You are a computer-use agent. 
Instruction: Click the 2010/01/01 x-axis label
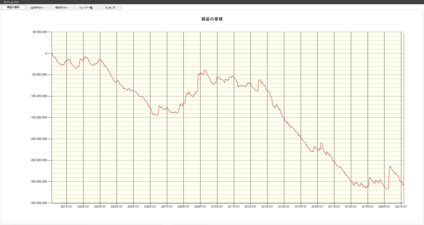click(217, 207)
